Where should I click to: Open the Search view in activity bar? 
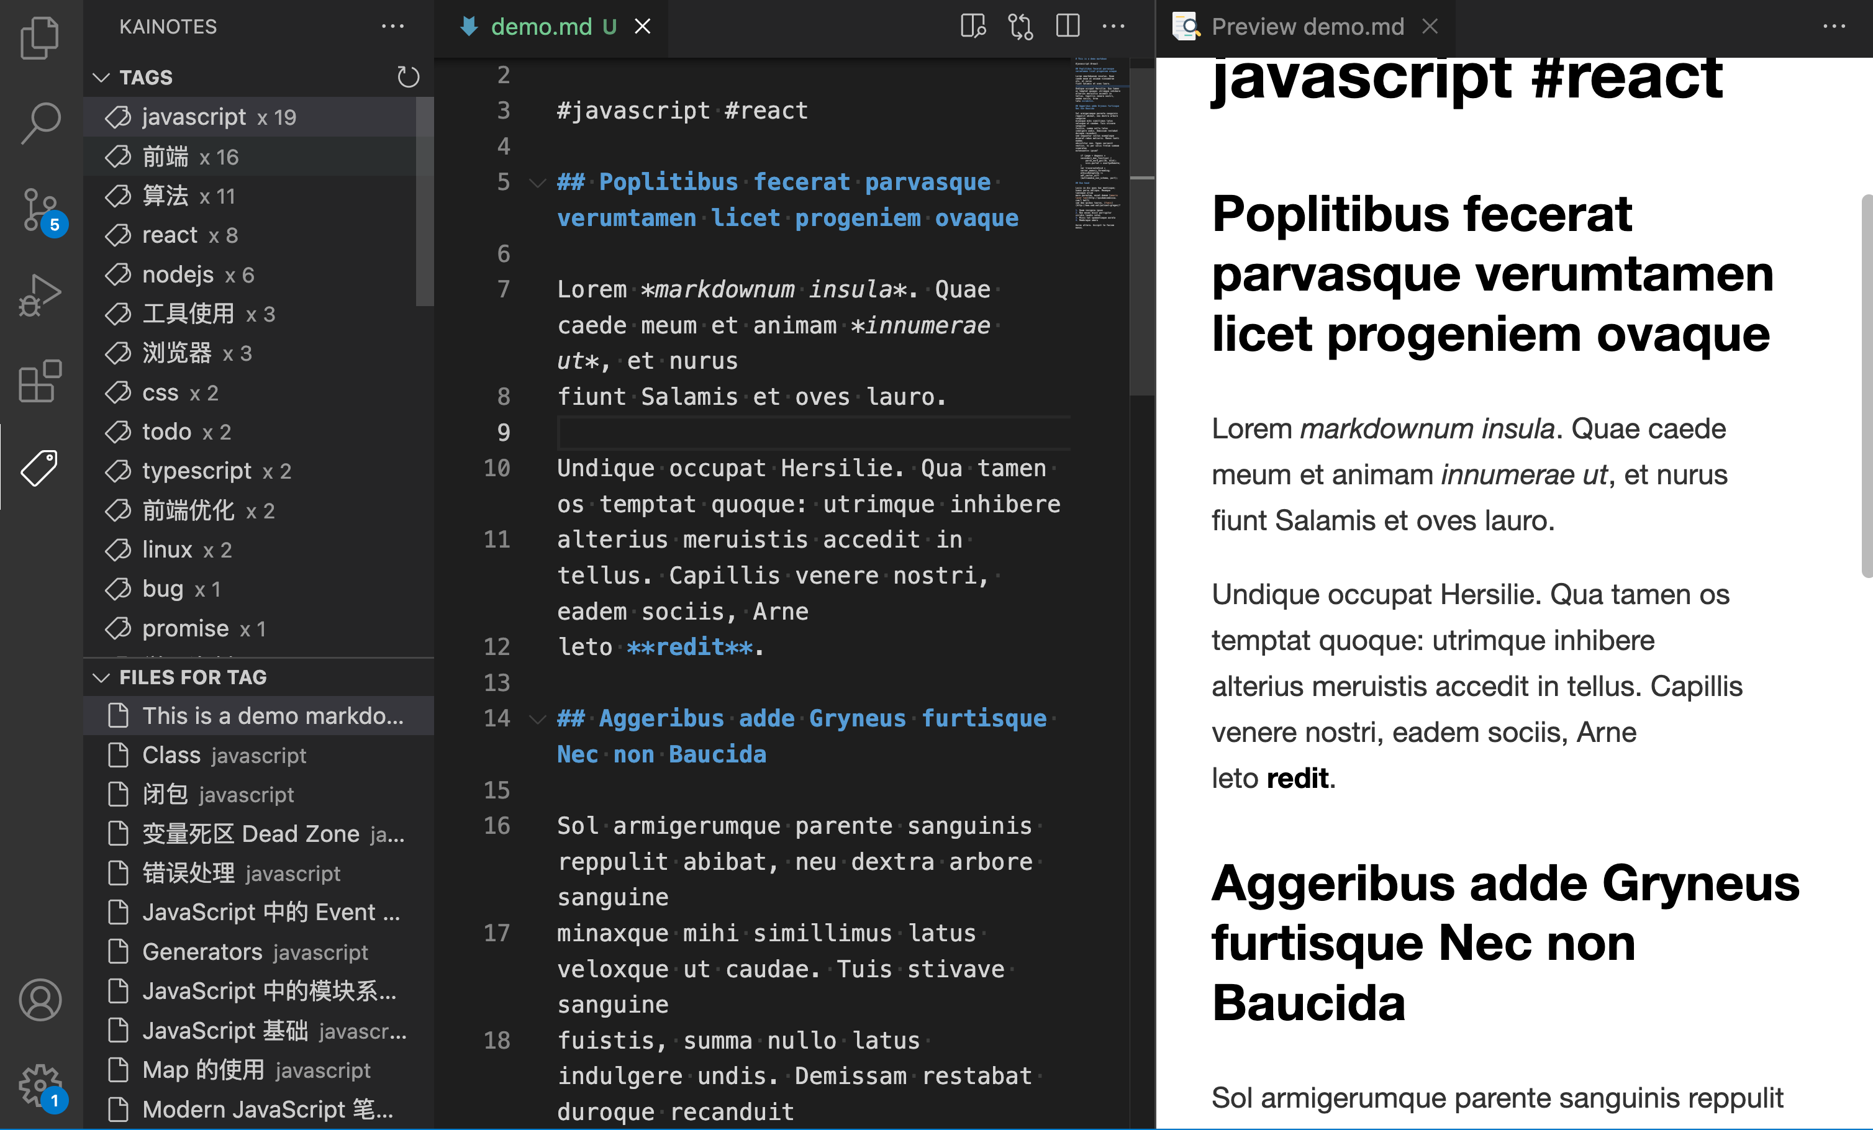[x=40, y=123]
